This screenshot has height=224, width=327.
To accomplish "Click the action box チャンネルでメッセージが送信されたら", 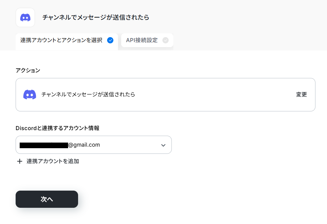I will coord(166,95).
